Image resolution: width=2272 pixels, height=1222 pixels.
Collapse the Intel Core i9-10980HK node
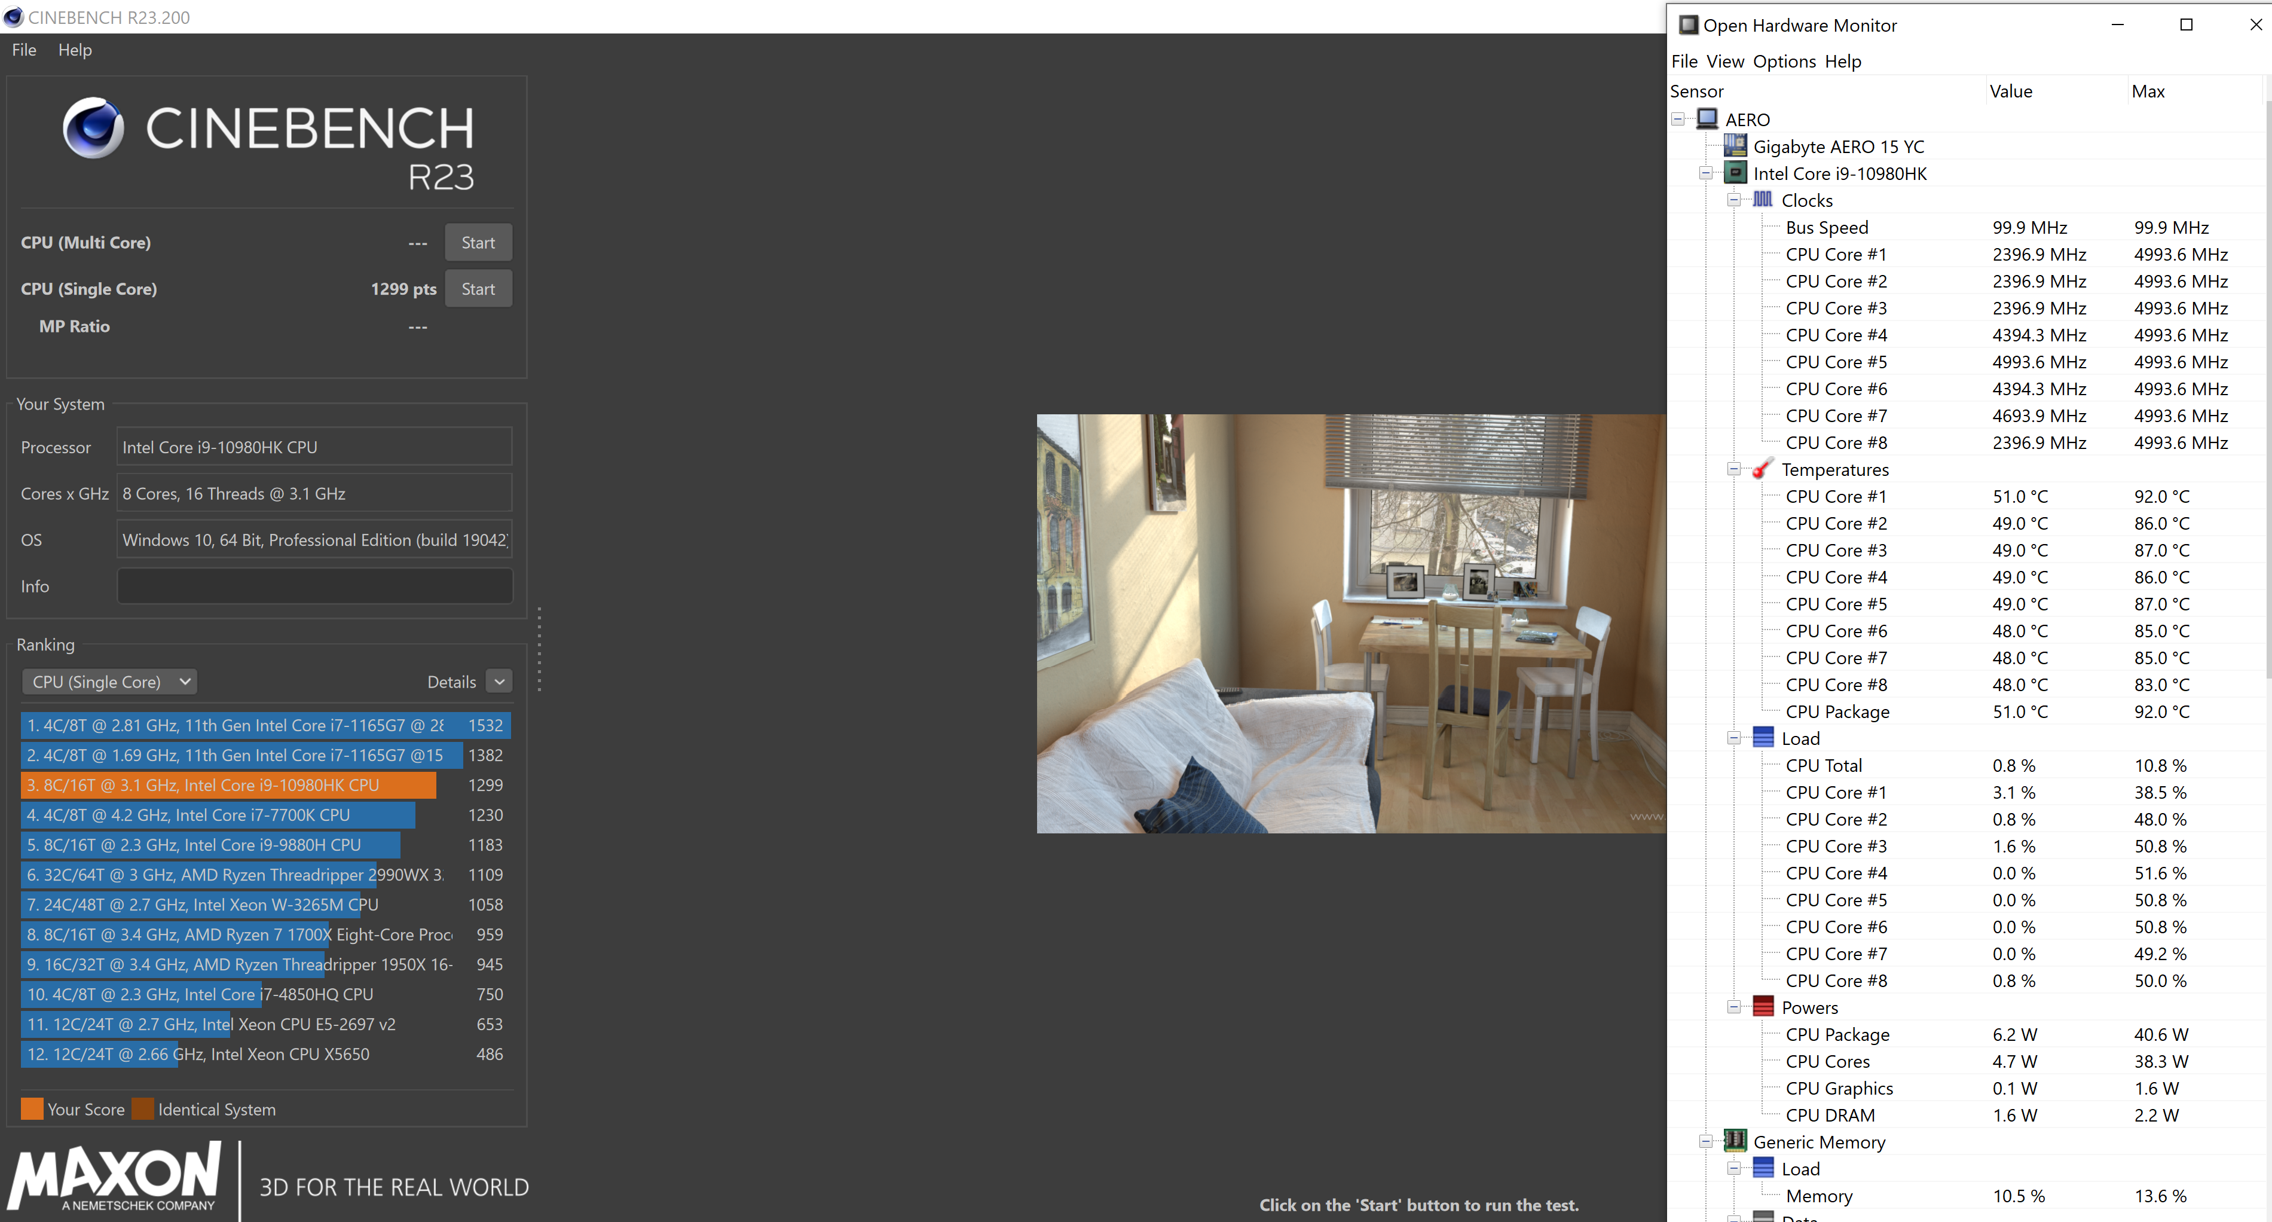point(1706,173)
